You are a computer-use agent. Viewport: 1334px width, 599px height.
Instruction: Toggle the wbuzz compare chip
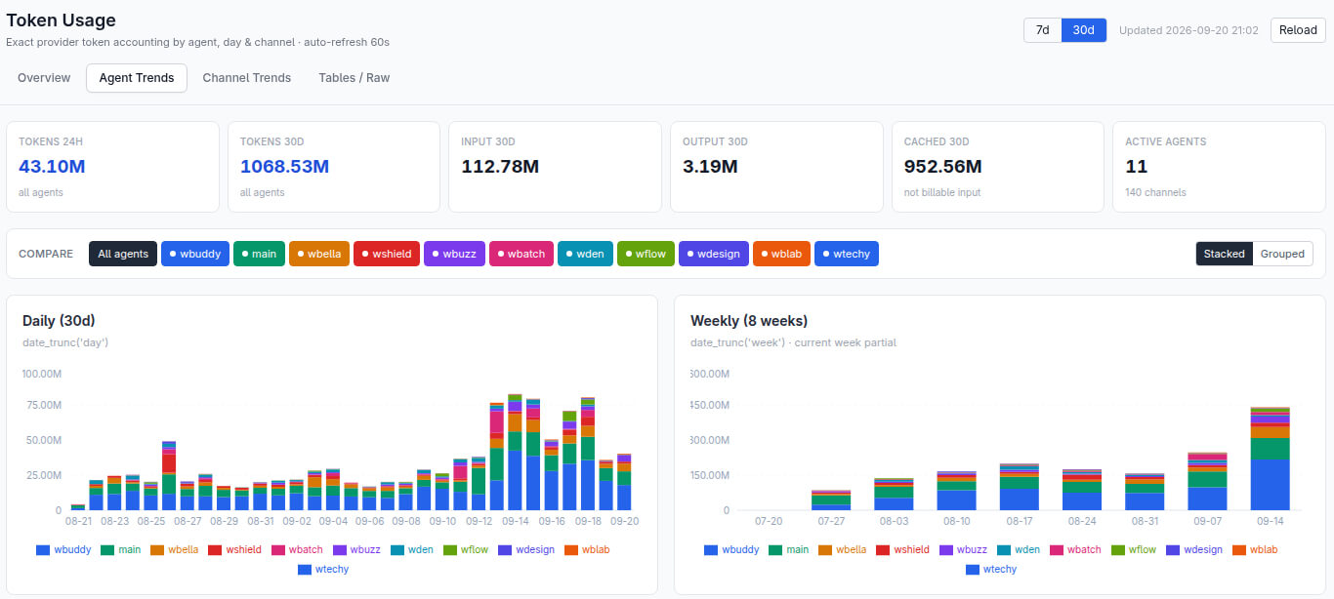point(454,254)
